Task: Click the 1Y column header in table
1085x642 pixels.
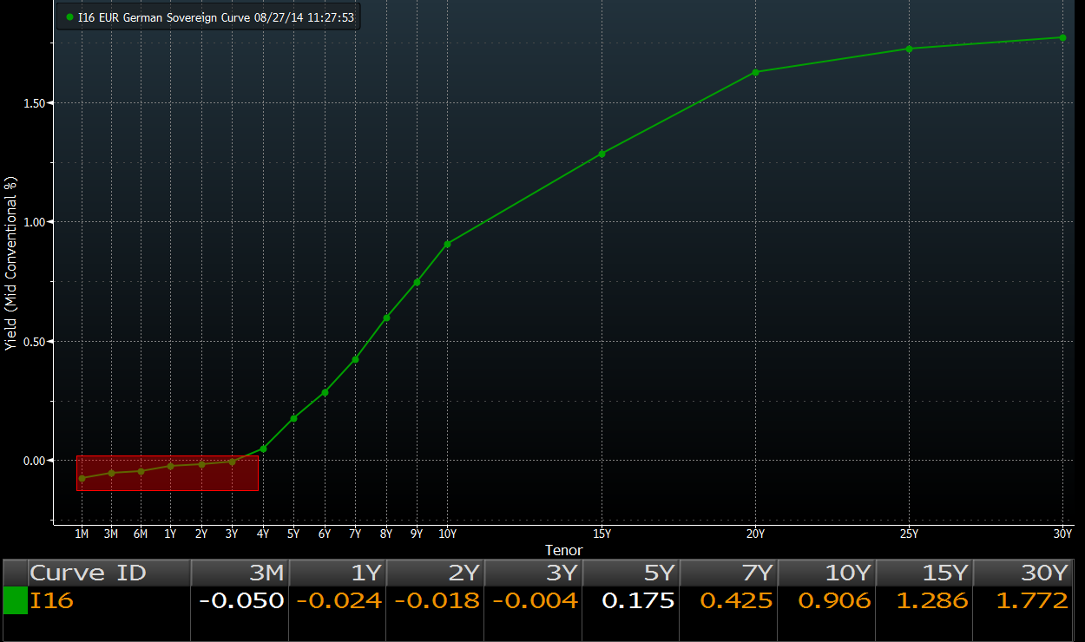Action: [x=337, y=573]
